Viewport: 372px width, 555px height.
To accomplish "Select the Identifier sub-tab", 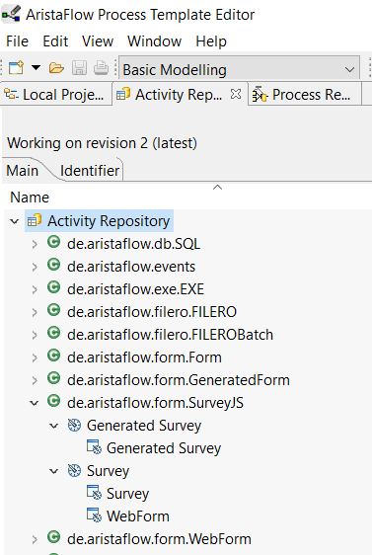I will [x=90, y=171].
